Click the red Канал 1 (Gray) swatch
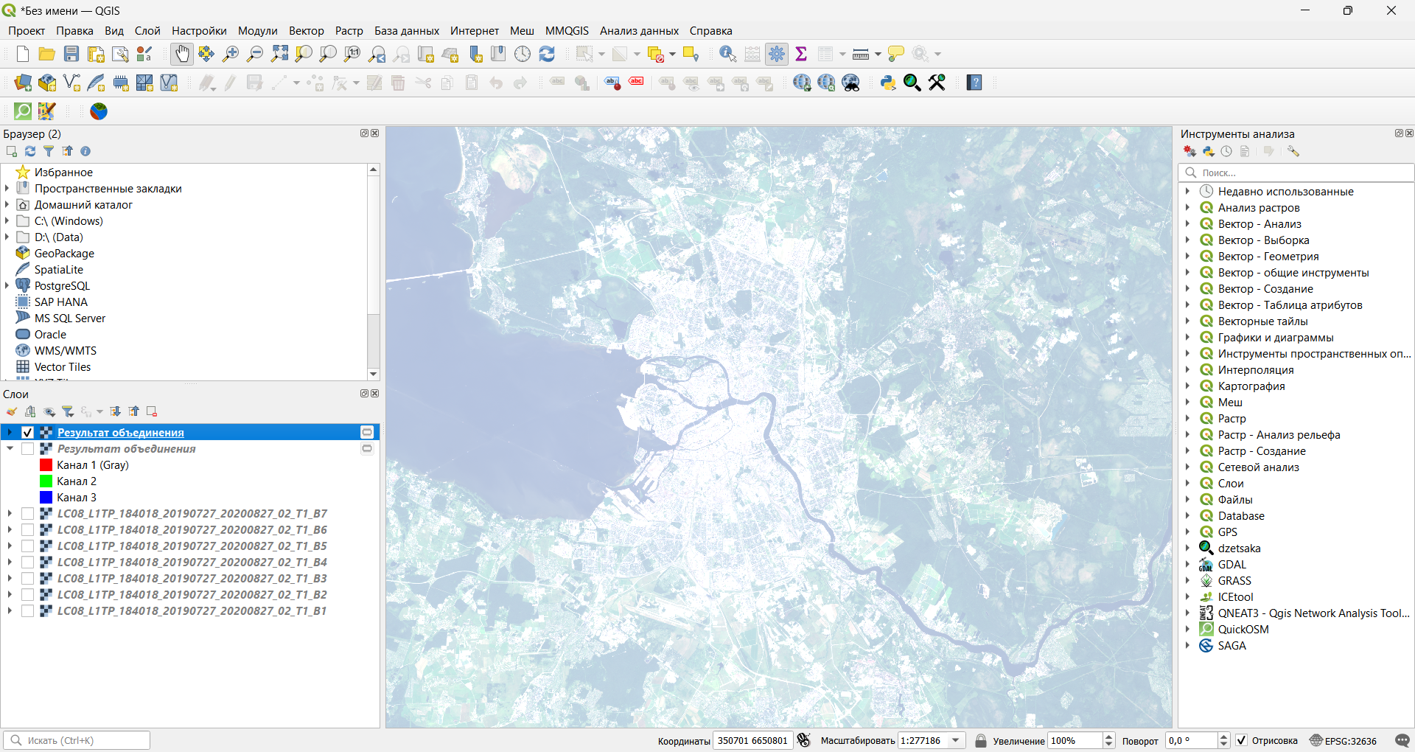Screen dimensions: 1415x752 pos(46,465)
